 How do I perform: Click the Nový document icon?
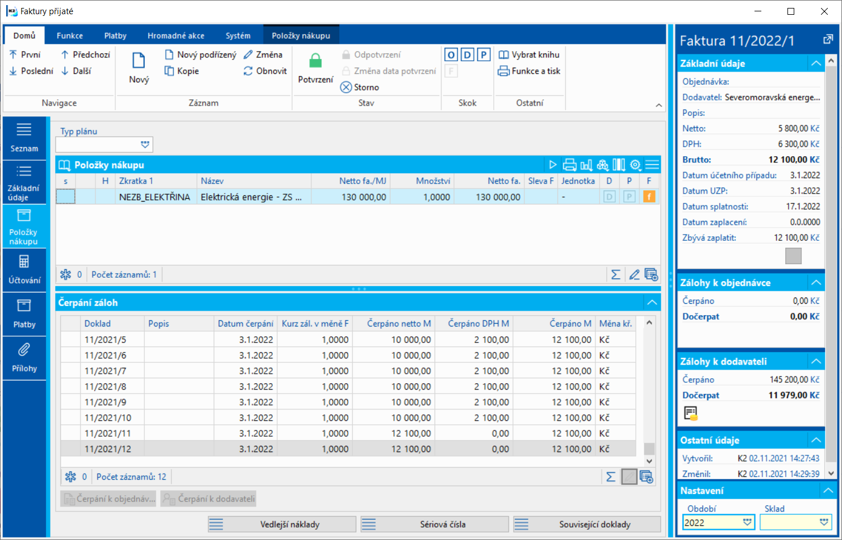(139, 61)
